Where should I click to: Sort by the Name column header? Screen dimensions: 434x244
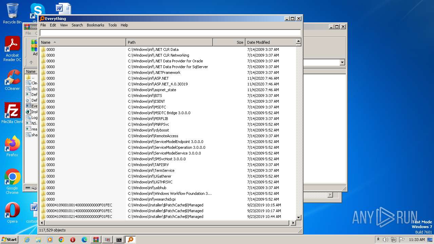click(x=83, y=42)
